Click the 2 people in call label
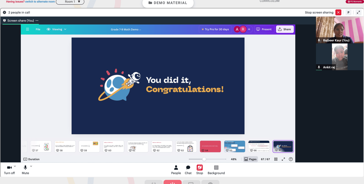Viewport: 364px width, 184px height. point(19,12)
